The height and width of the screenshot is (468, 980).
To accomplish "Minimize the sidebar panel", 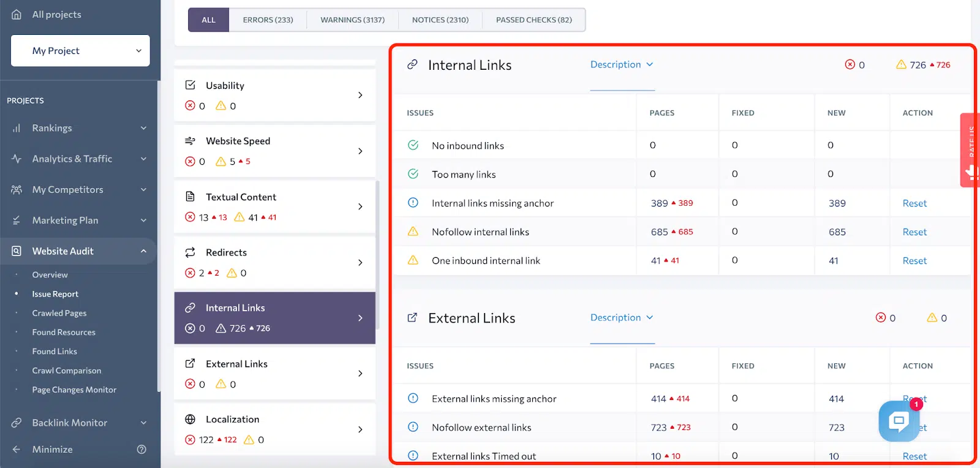I will (52, 449).
